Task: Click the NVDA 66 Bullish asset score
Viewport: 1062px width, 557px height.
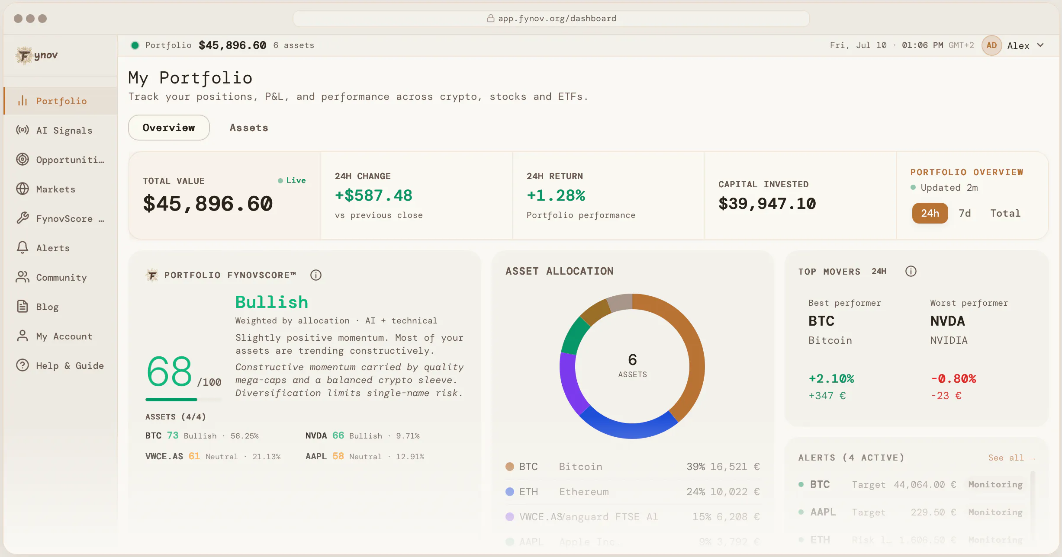Action: pyautogui.click(x=363, y=435)
